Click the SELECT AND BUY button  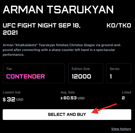67,115
